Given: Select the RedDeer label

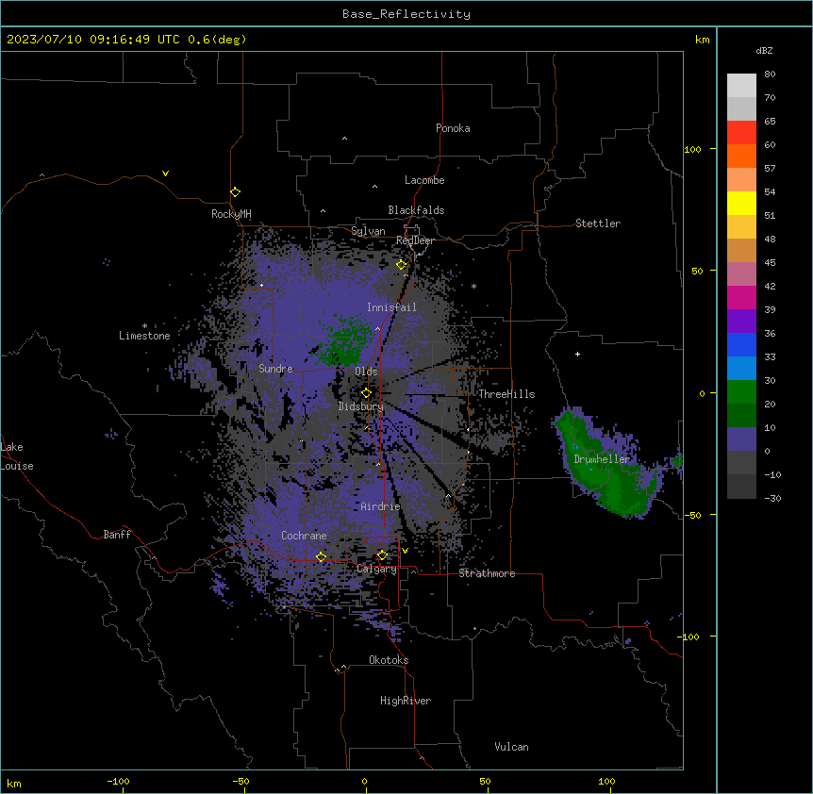Looking at the screenshot, I should pyautogui.click(x=415, y=240).
